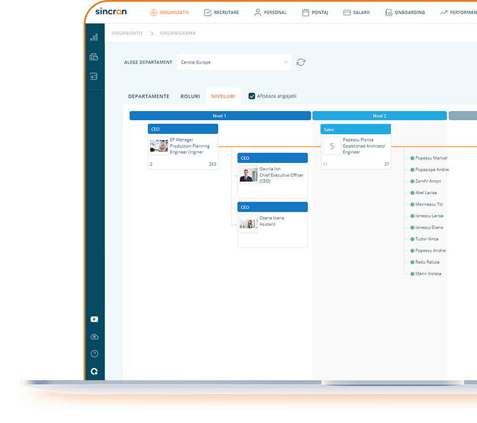Click the sync icon at sidebar bottom
Image resolution: width=477 pixels, height=423 pixels.
click(94, 372)
